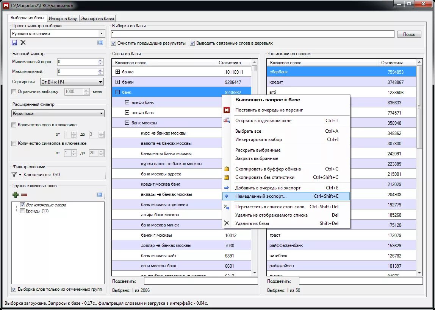435x310 pixels.
Task: Toggle 'Очистить предыдущие результаты' checkbox
Action: (113, 43)
